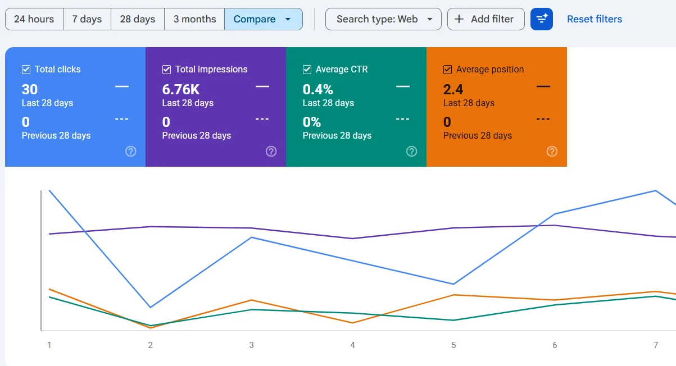Select the 3 months range
The image size is (676, 366).
pyautogui.click(x=194, y=19)
